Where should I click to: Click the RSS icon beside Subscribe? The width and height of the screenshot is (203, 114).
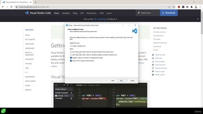153,58
